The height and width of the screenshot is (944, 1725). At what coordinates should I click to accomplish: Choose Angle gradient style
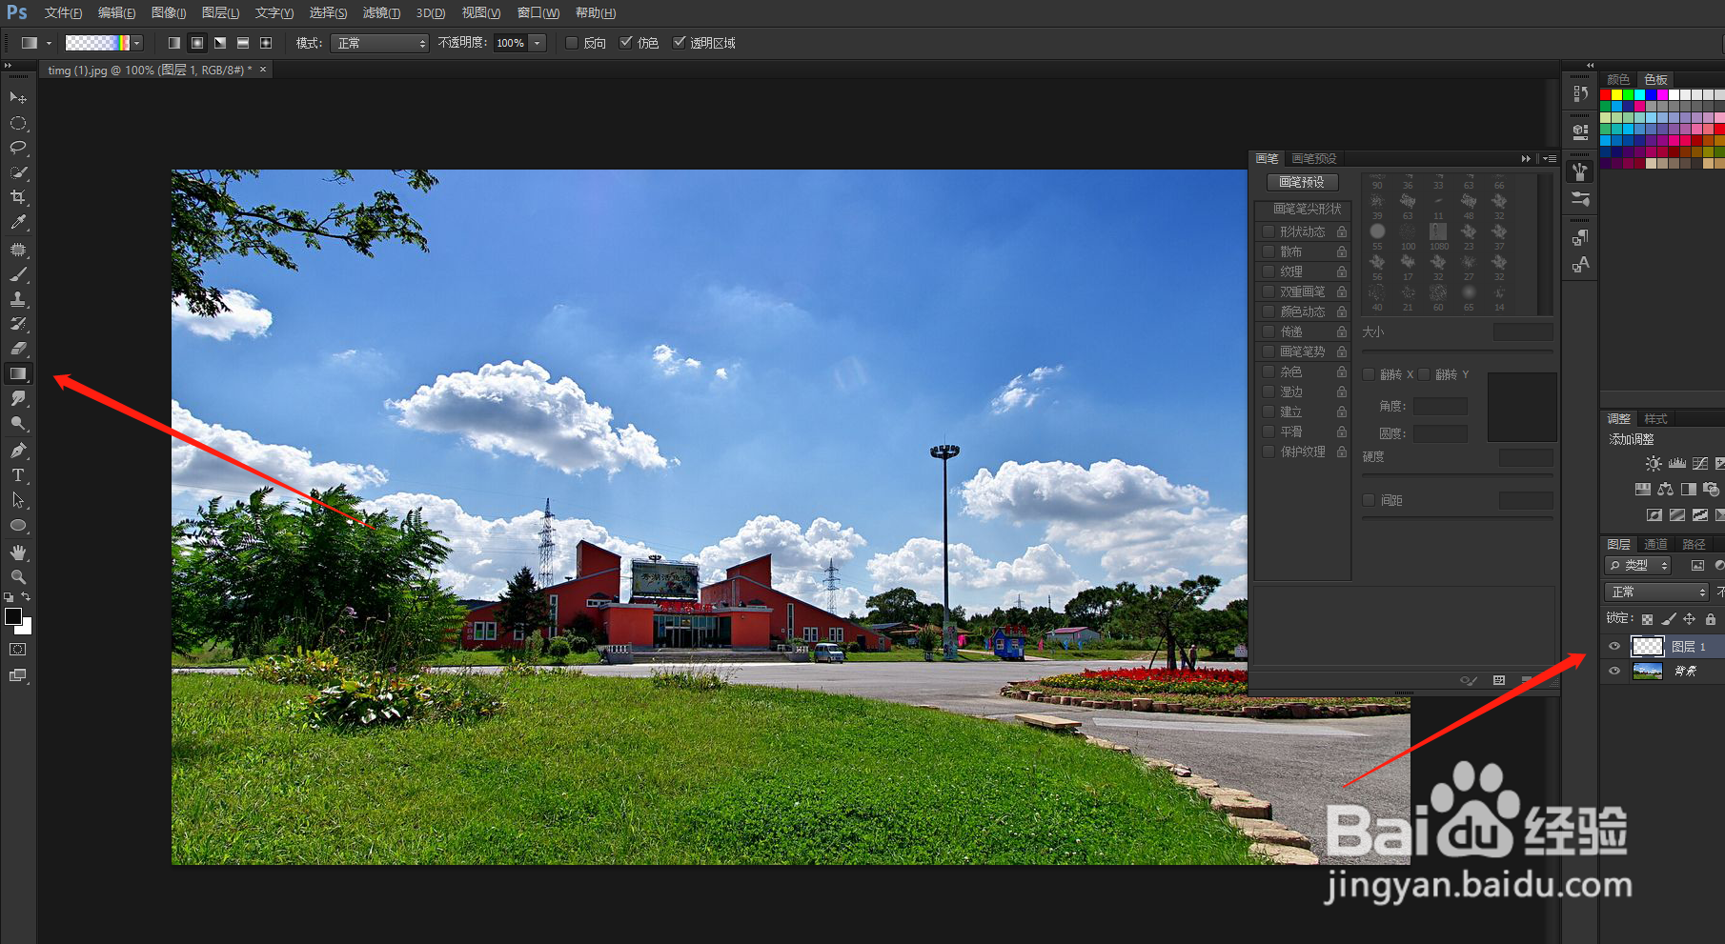(220, 43)
